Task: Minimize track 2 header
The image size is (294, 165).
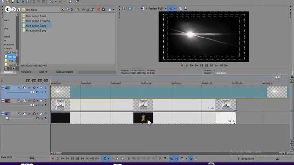Action: click(3, 101)
